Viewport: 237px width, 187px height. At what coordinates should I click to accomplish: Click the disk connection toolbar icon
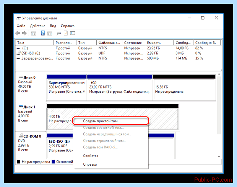pyautogui.click(x=58, y=33)
